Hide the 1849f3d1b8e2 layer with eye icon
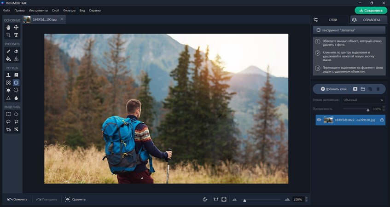This screenshot has width=390, height=207. [x=319, y=120]
